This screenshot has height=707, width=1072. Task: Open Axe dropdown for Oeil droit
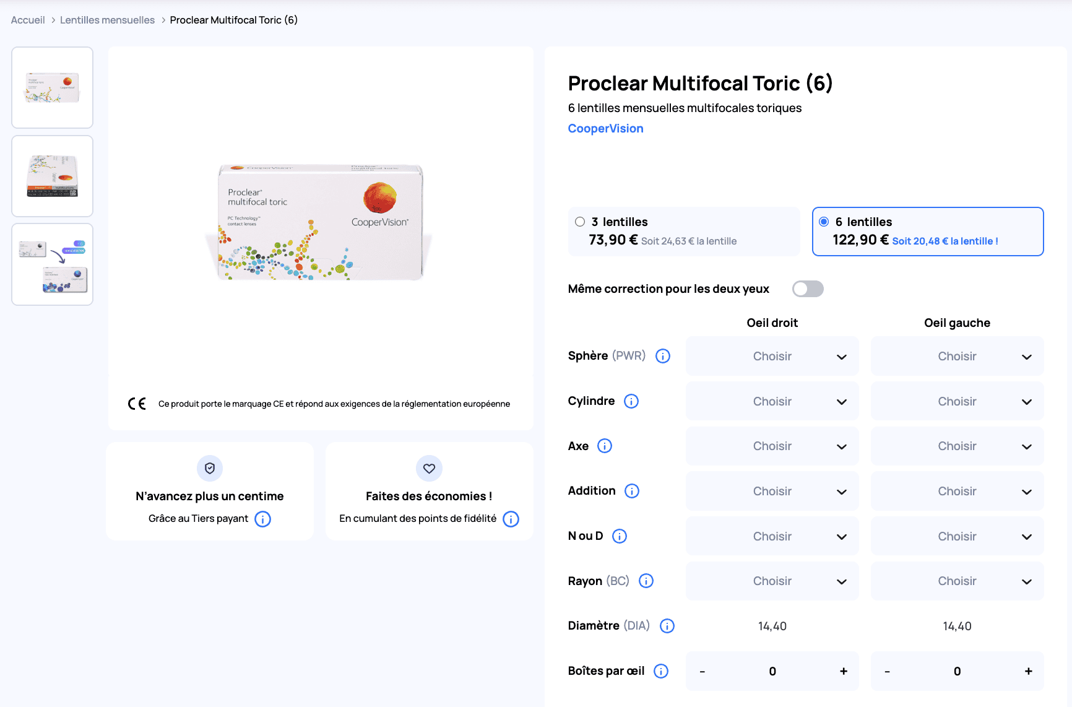[772, 446]
